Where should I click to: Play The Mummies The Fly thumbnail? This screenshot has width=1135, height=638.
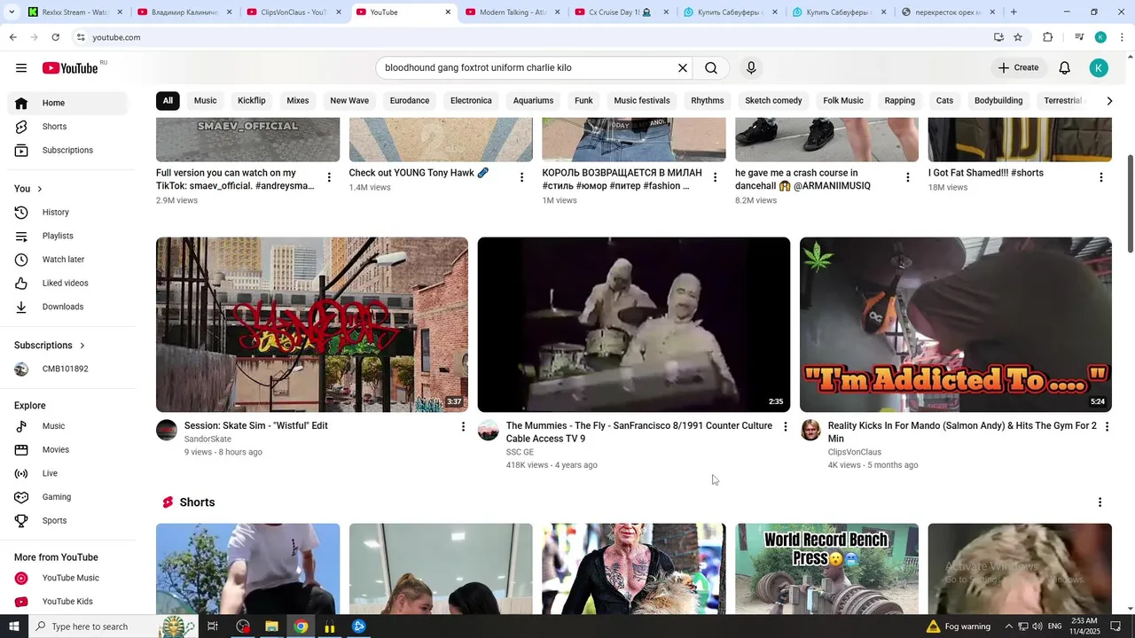(634, 324)
